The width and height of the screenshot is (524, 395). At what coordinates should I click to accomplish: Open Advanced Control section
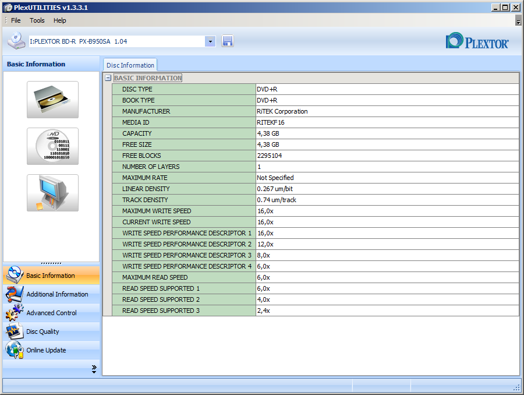[x=51, y=313]
